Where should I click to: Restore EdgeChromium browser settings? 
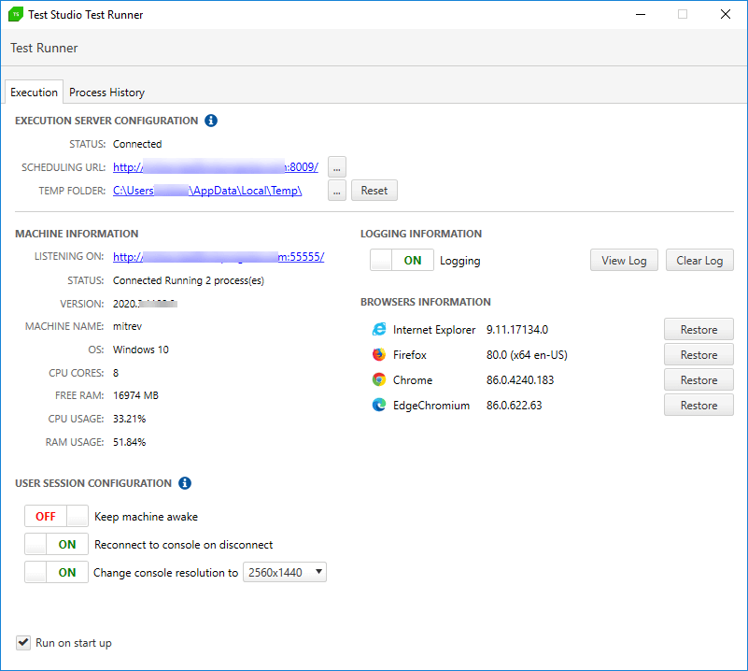point(699,406)
